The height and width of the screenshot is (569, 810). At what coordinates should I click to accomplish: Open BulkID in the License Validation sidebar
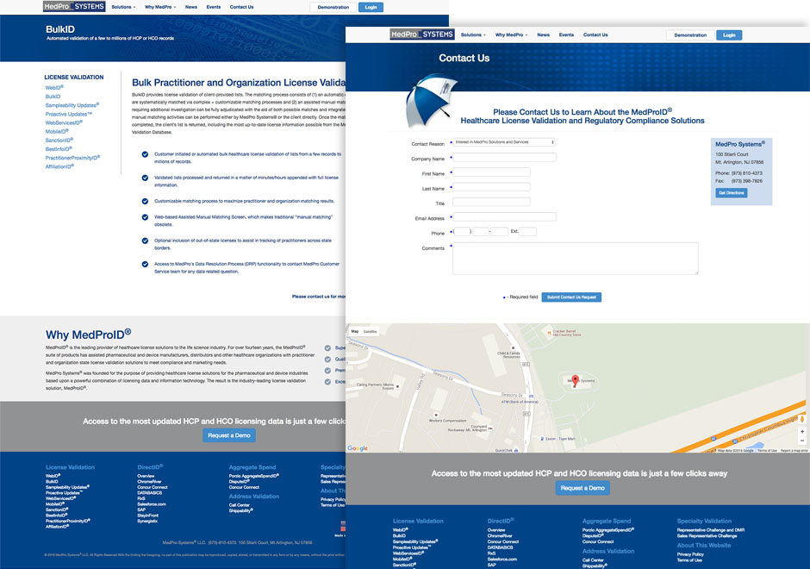[x=53, y=97]
